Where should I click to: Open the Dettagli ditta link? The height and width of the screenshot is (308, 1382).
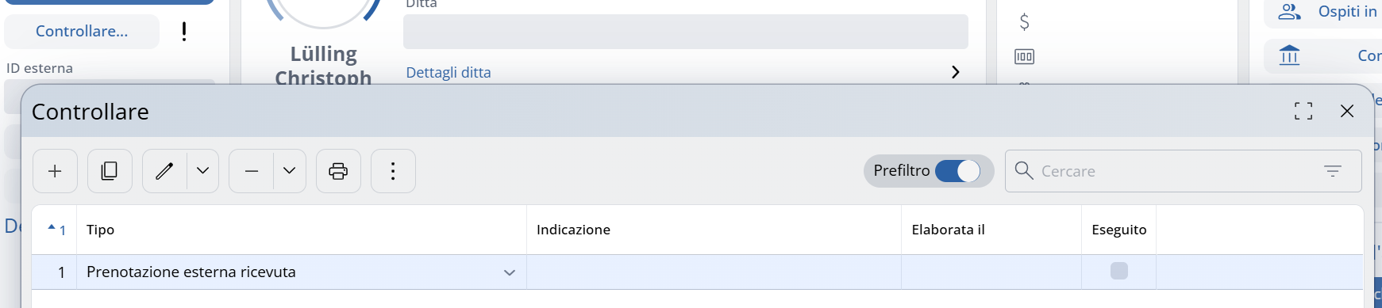pos(448,72)
